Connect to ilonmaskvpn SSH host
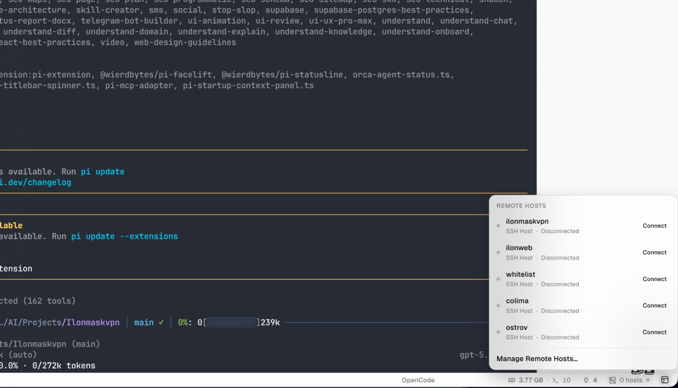 coord(655,226)
